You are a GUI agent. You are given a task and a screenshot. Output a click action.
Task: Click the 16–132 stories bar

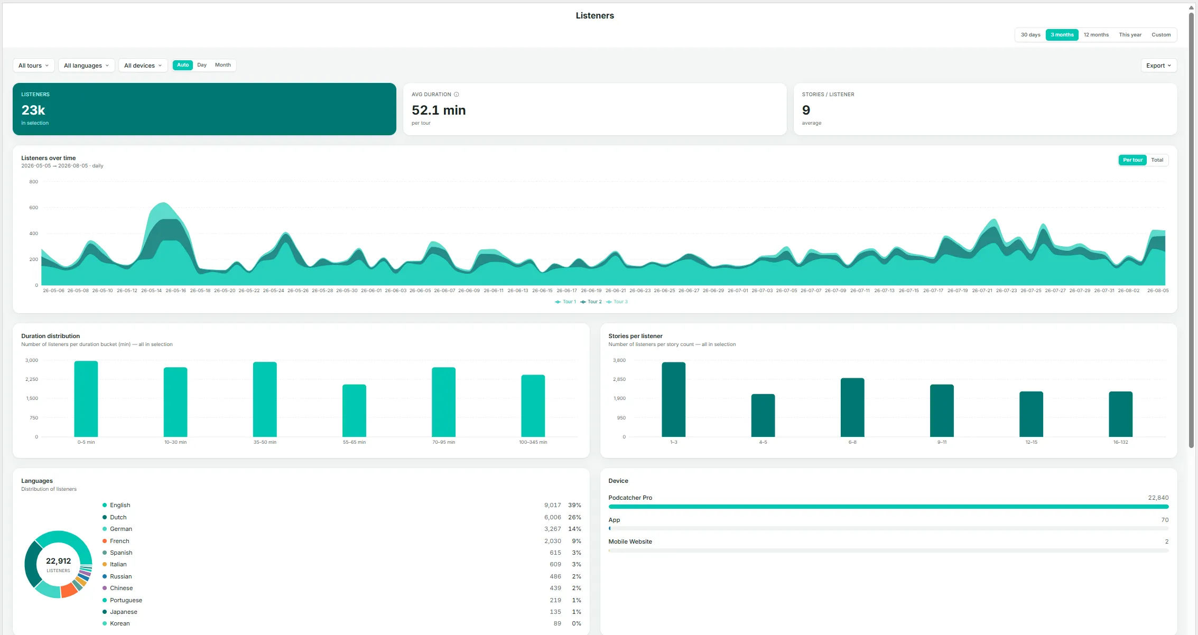point(1120,414)
